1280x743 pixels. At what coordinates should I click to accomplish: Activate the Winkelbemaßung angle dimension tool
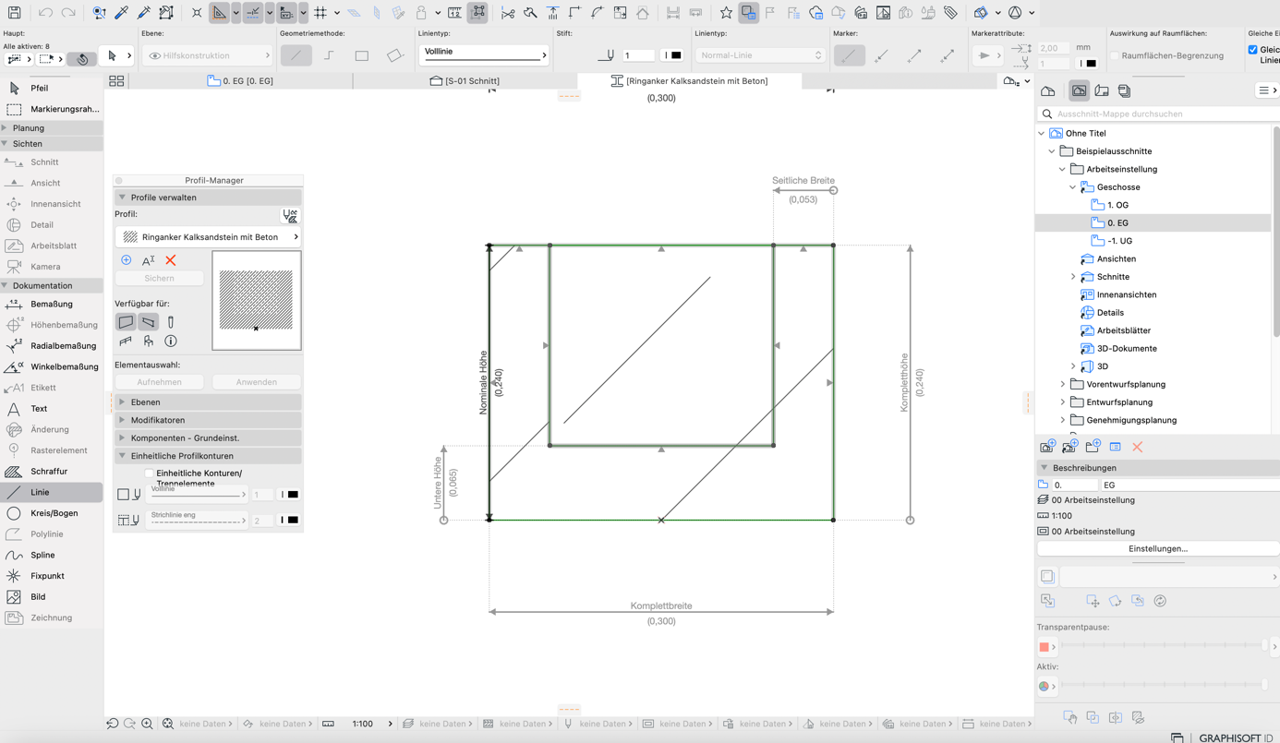click(51, 366)
